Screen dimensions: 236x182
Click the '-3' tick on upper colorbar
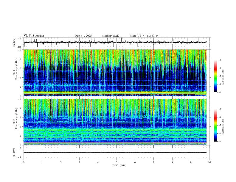(x=220, y=60)
